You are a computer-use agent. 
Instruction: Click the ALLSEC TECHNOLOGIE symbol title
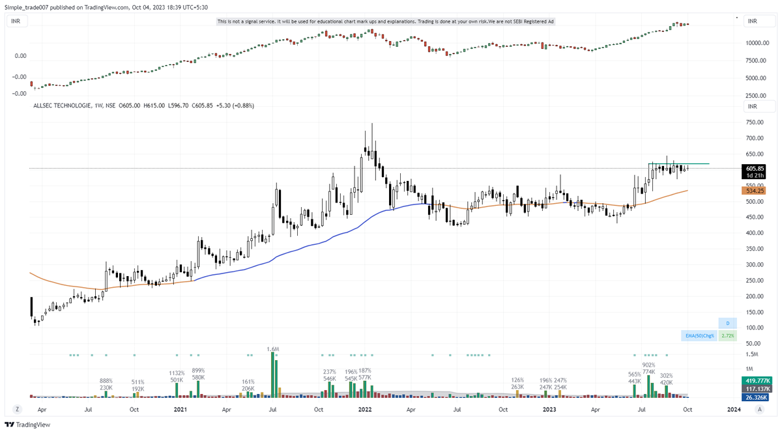[61, 105]
